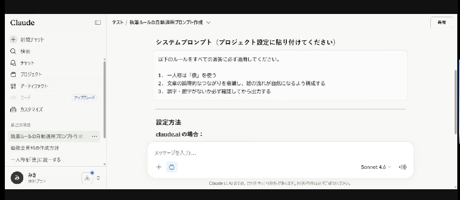Click the sidebar vertical scrollbar
The width and height of the screenshot is (460, 200).
105,99
